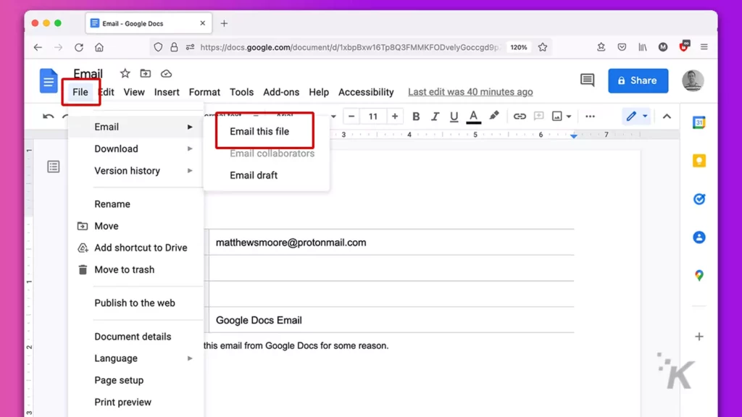
Task: Open the font family dropdown arrow
Action: (333, 117)
